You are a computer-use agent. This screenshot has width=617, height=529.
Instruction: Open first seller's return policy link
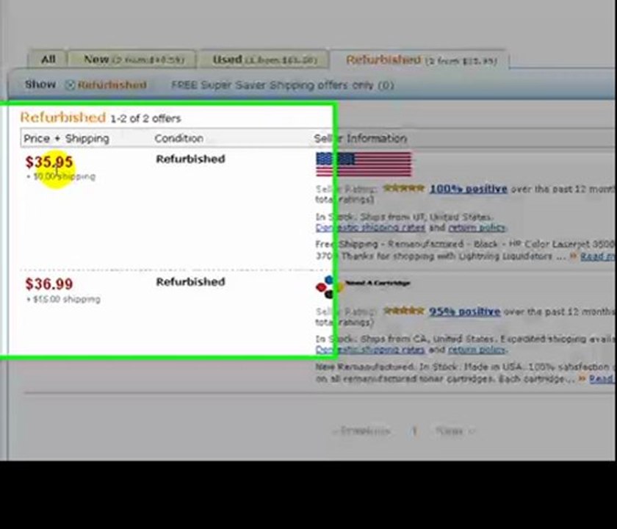pyautogui.click(x=477, y=228)
